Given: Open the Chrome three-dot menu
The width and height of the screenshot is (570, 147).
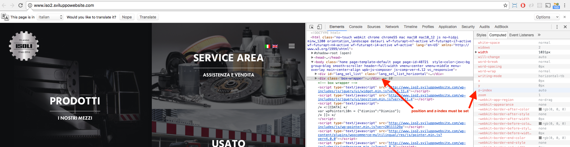Looking at the screenshot, I should tap(565, 5).
